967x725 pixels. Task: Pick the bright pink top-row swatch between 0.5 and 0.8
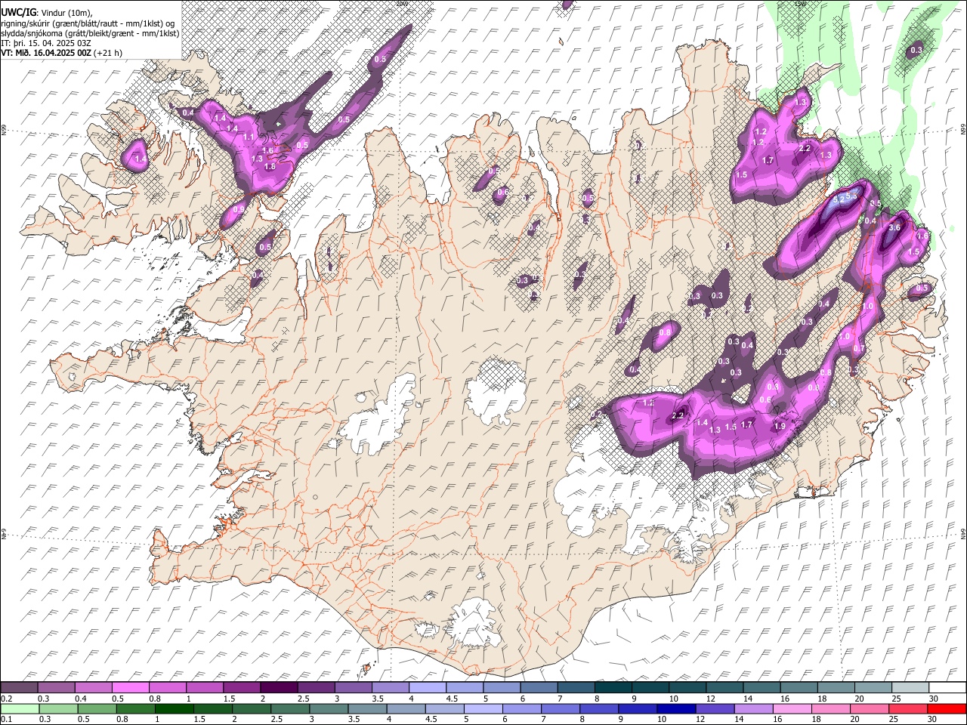click(130, 688)
